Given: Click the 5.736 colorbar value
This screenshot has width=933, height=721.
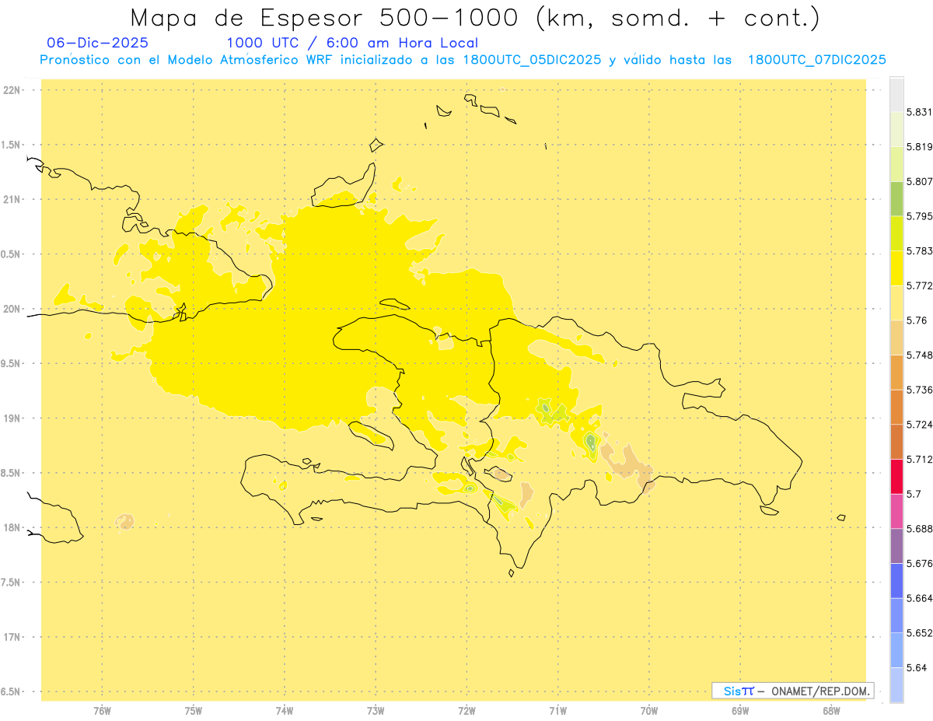Looking at the screenshot, I should pyautogui.click(x=920, y=390).
